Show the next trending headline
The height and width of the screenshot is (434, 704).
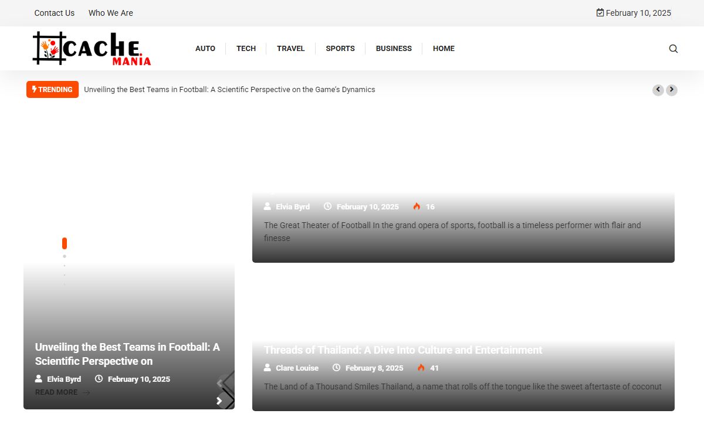(x=672, y=90)
